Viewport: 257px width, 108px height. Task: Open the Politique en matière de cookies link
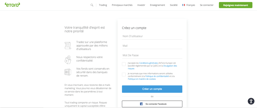(142, 79)
